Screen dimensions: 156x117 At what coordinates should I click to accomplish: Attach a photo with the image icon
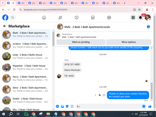pyautogui.click(x=62, y=106)
